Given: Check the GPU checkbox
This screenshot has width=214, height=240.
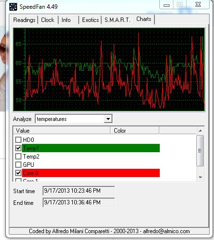Looking at the screenshot, I should [18, 165].
